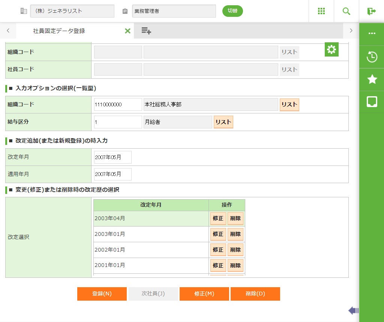Open the apps grid menu icon

[321, 11]
